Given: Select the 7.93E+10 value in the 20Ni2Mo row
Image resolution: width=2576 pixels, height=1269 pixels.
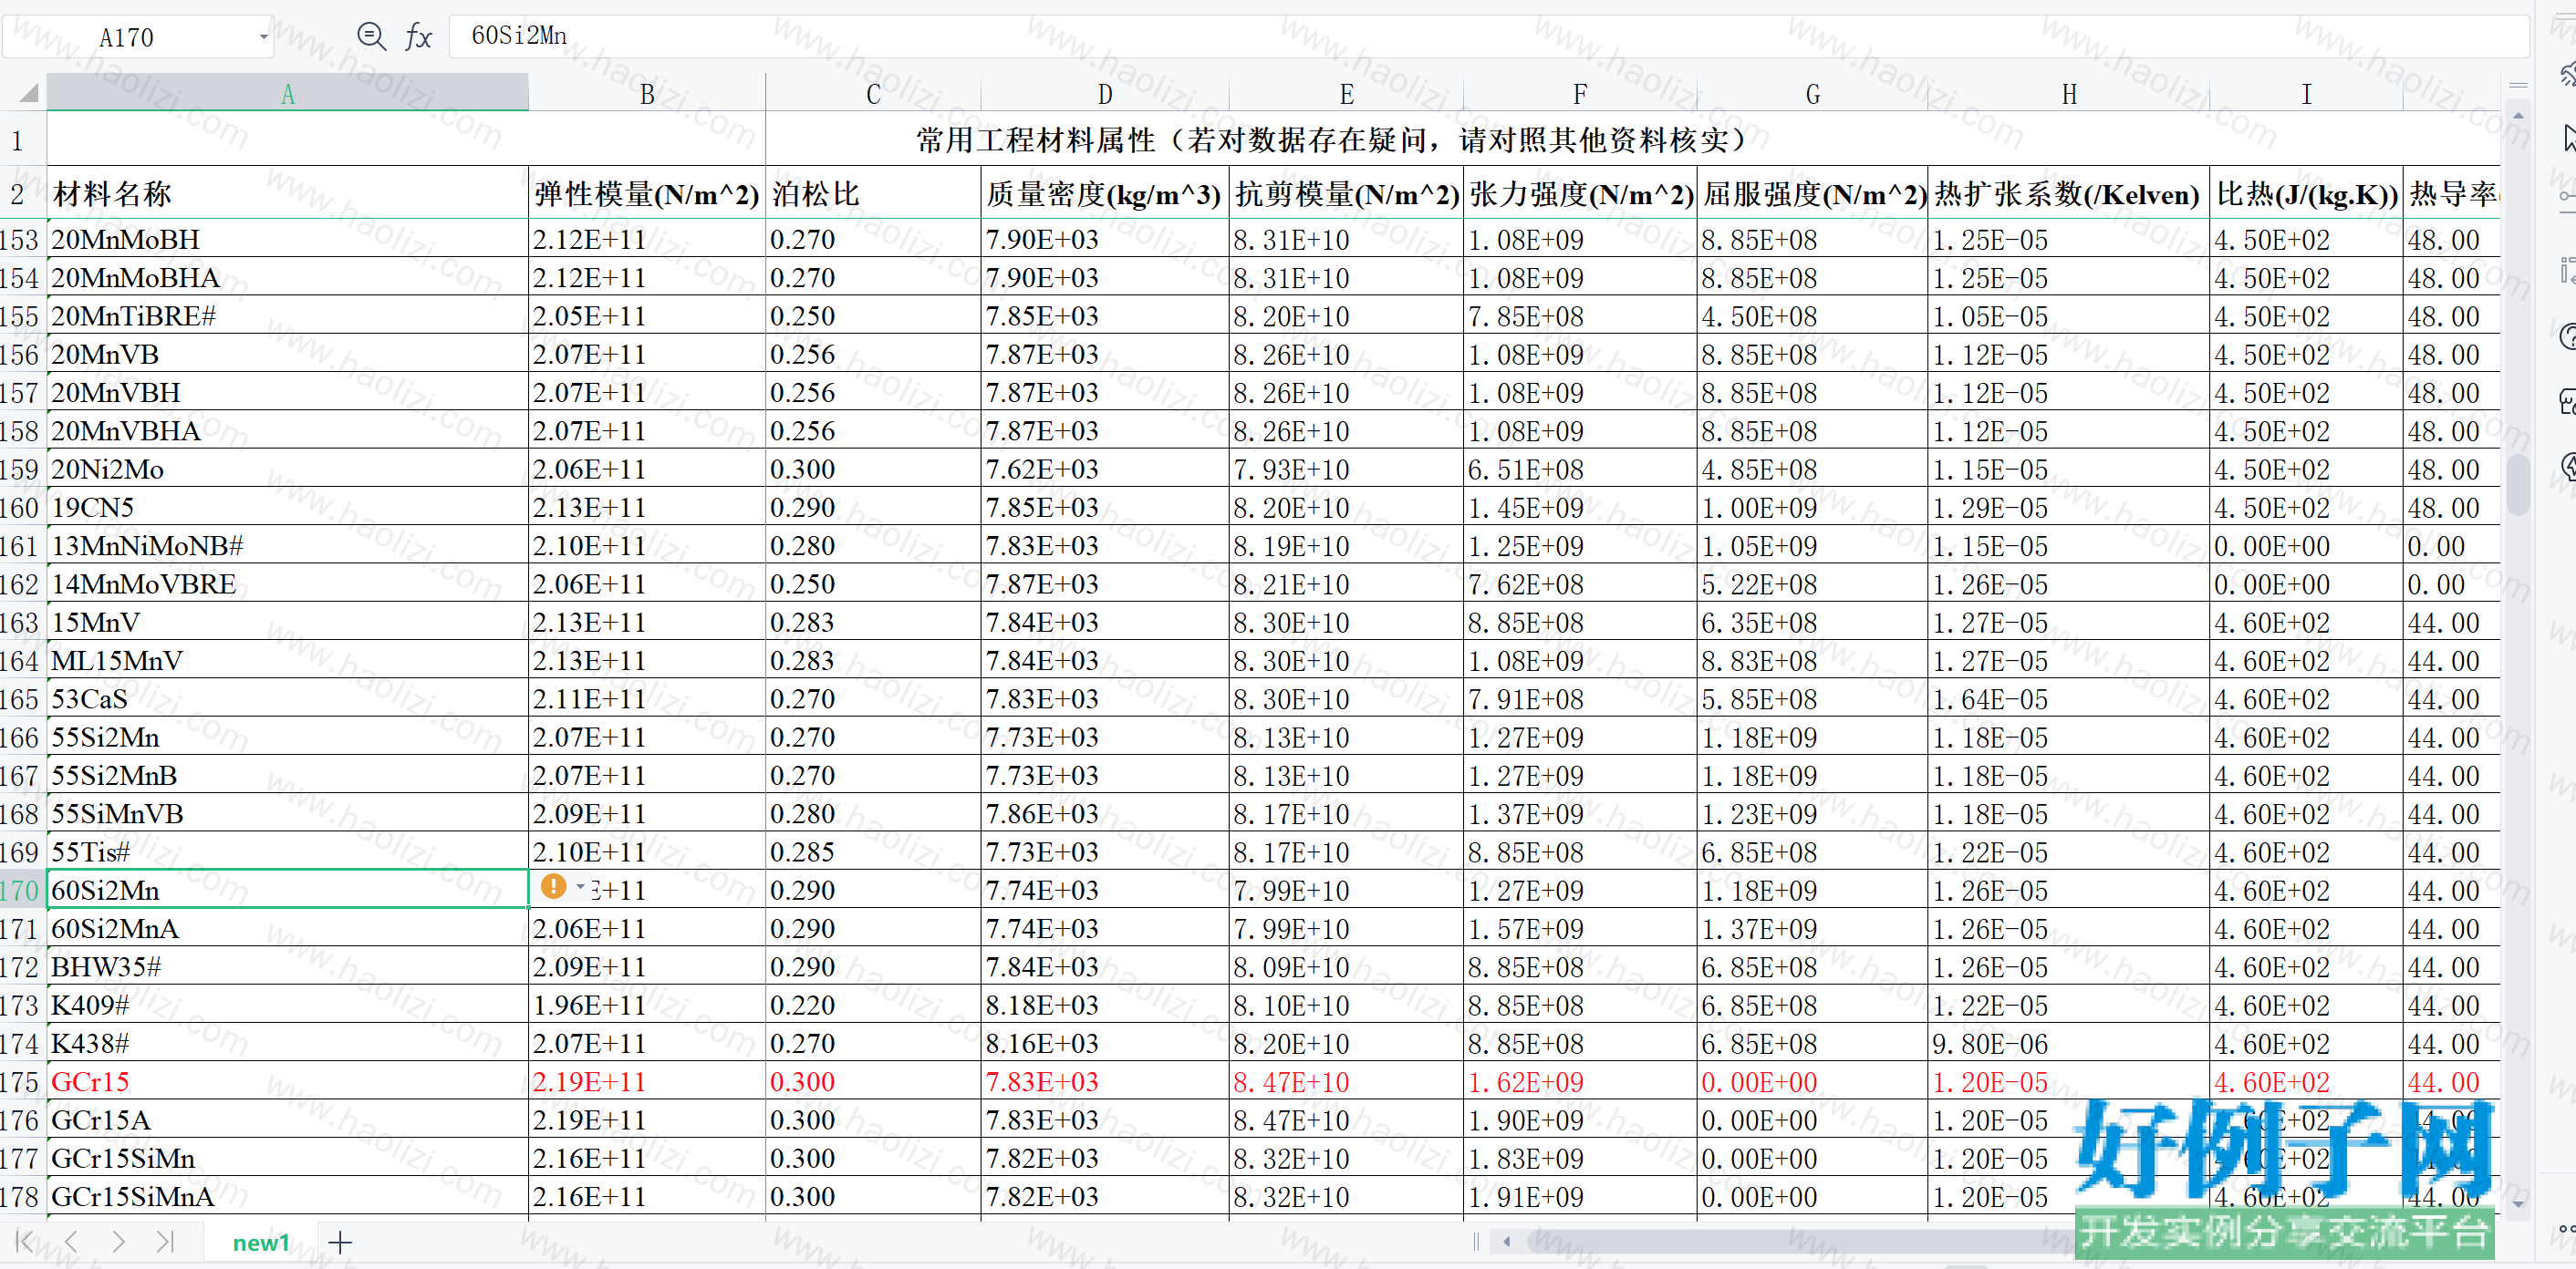Looking at the screenshot, I should 1346,469.
